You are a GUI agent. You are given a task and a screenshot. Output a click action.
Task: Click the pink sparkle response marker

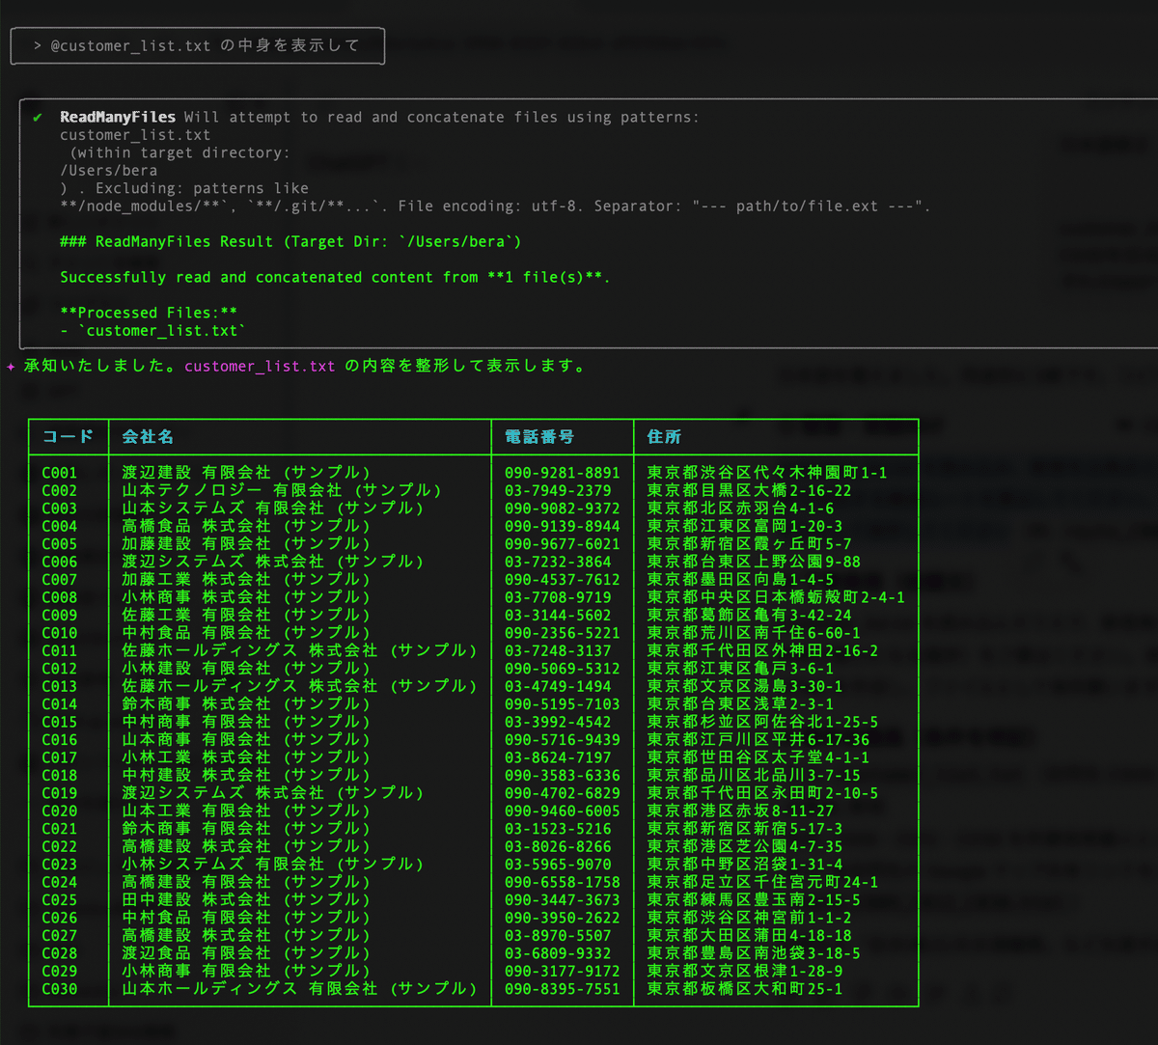pos(11,367)
